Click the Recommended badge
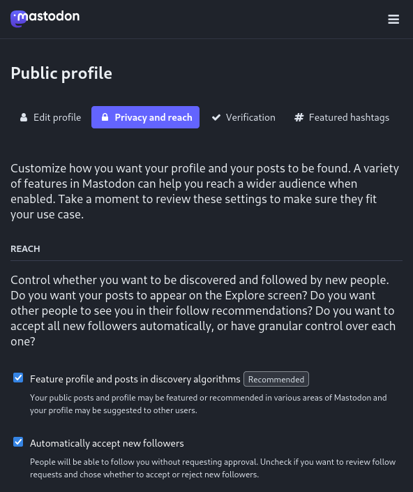The width and height of the screenshot is (413, 492). click(x=276, y=379)
